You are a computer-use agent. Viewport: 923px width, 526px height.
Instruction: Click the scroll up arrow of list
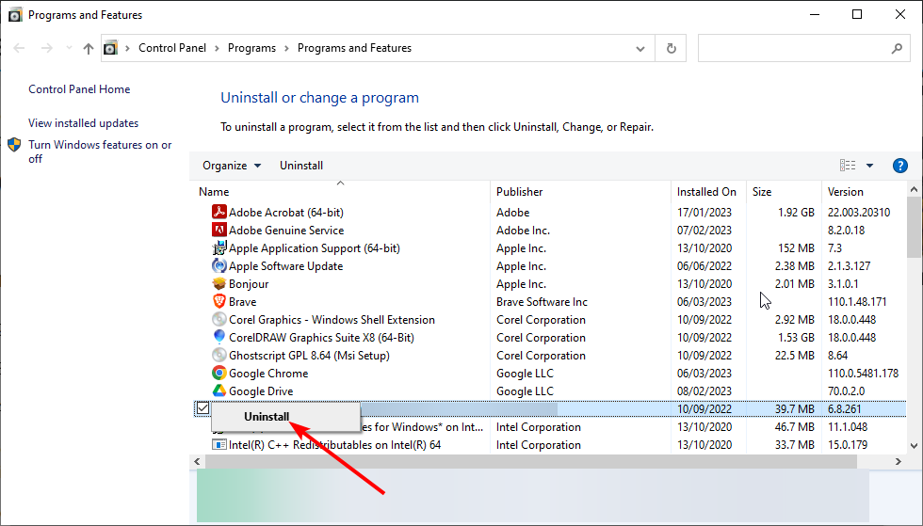tap(914, 189)
